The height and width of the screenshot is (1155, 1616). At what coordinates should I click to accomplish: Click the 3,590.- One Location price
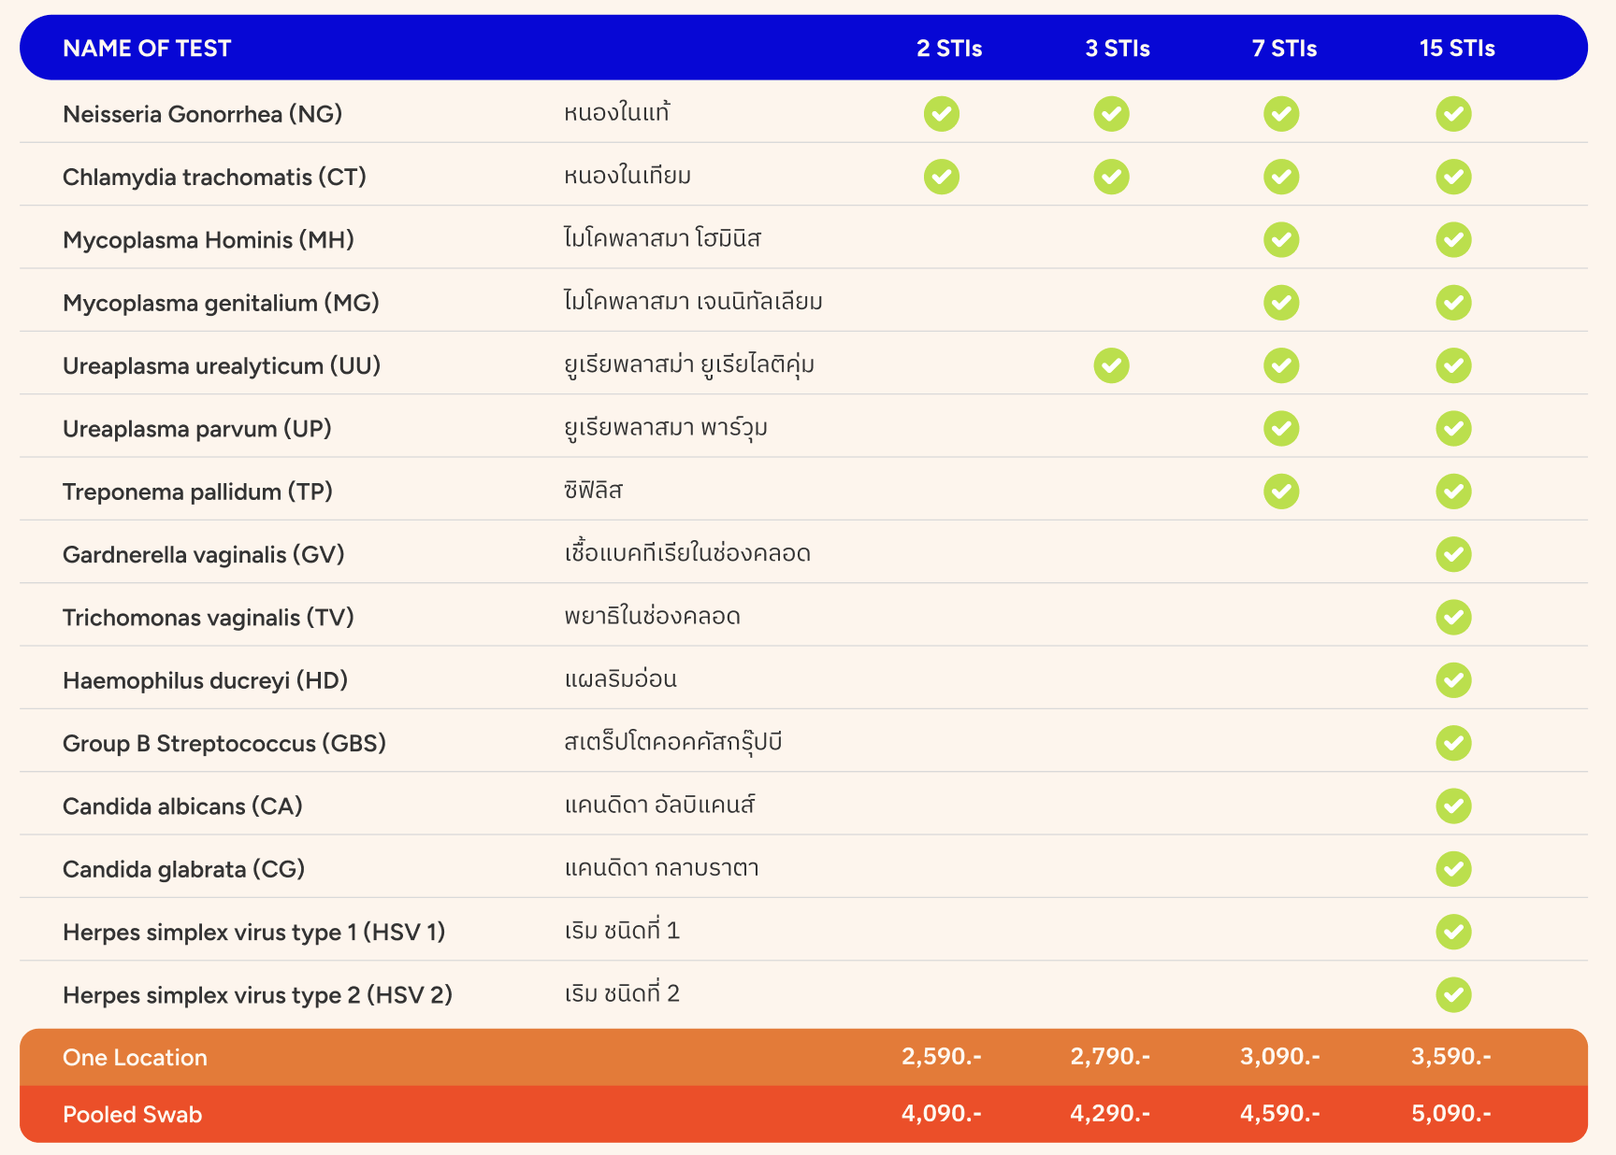click(1451, 1057)
